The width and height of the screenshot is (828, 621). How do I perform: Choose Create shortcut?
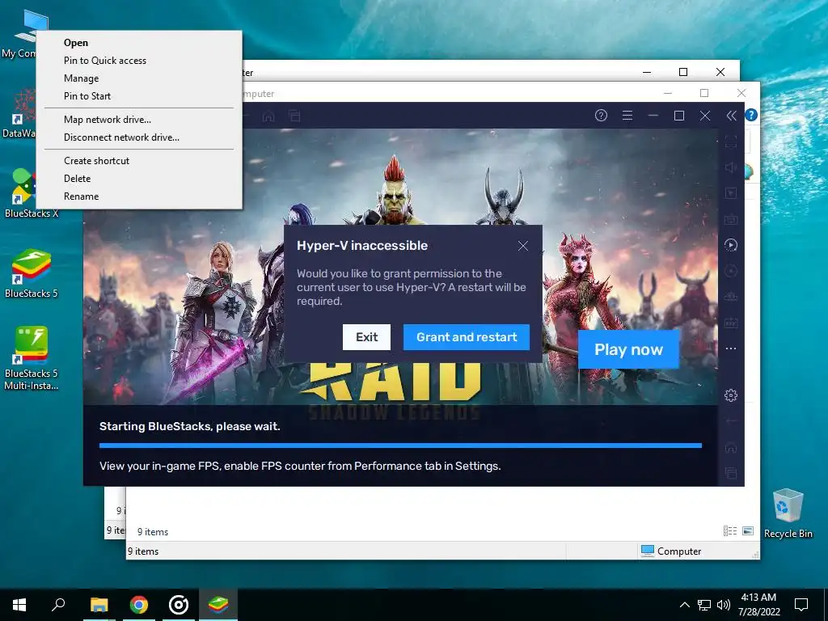[139, 161]
